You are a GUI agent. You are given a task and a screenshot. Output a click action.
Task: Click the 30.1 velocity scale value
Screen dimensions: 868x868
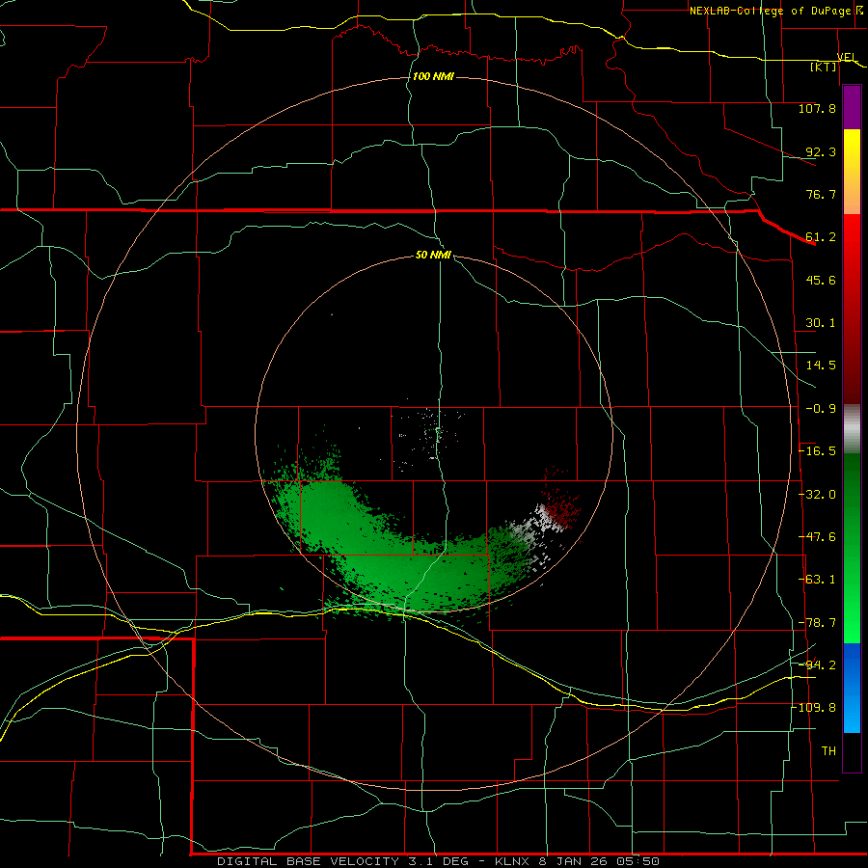(x=821, y=323)
